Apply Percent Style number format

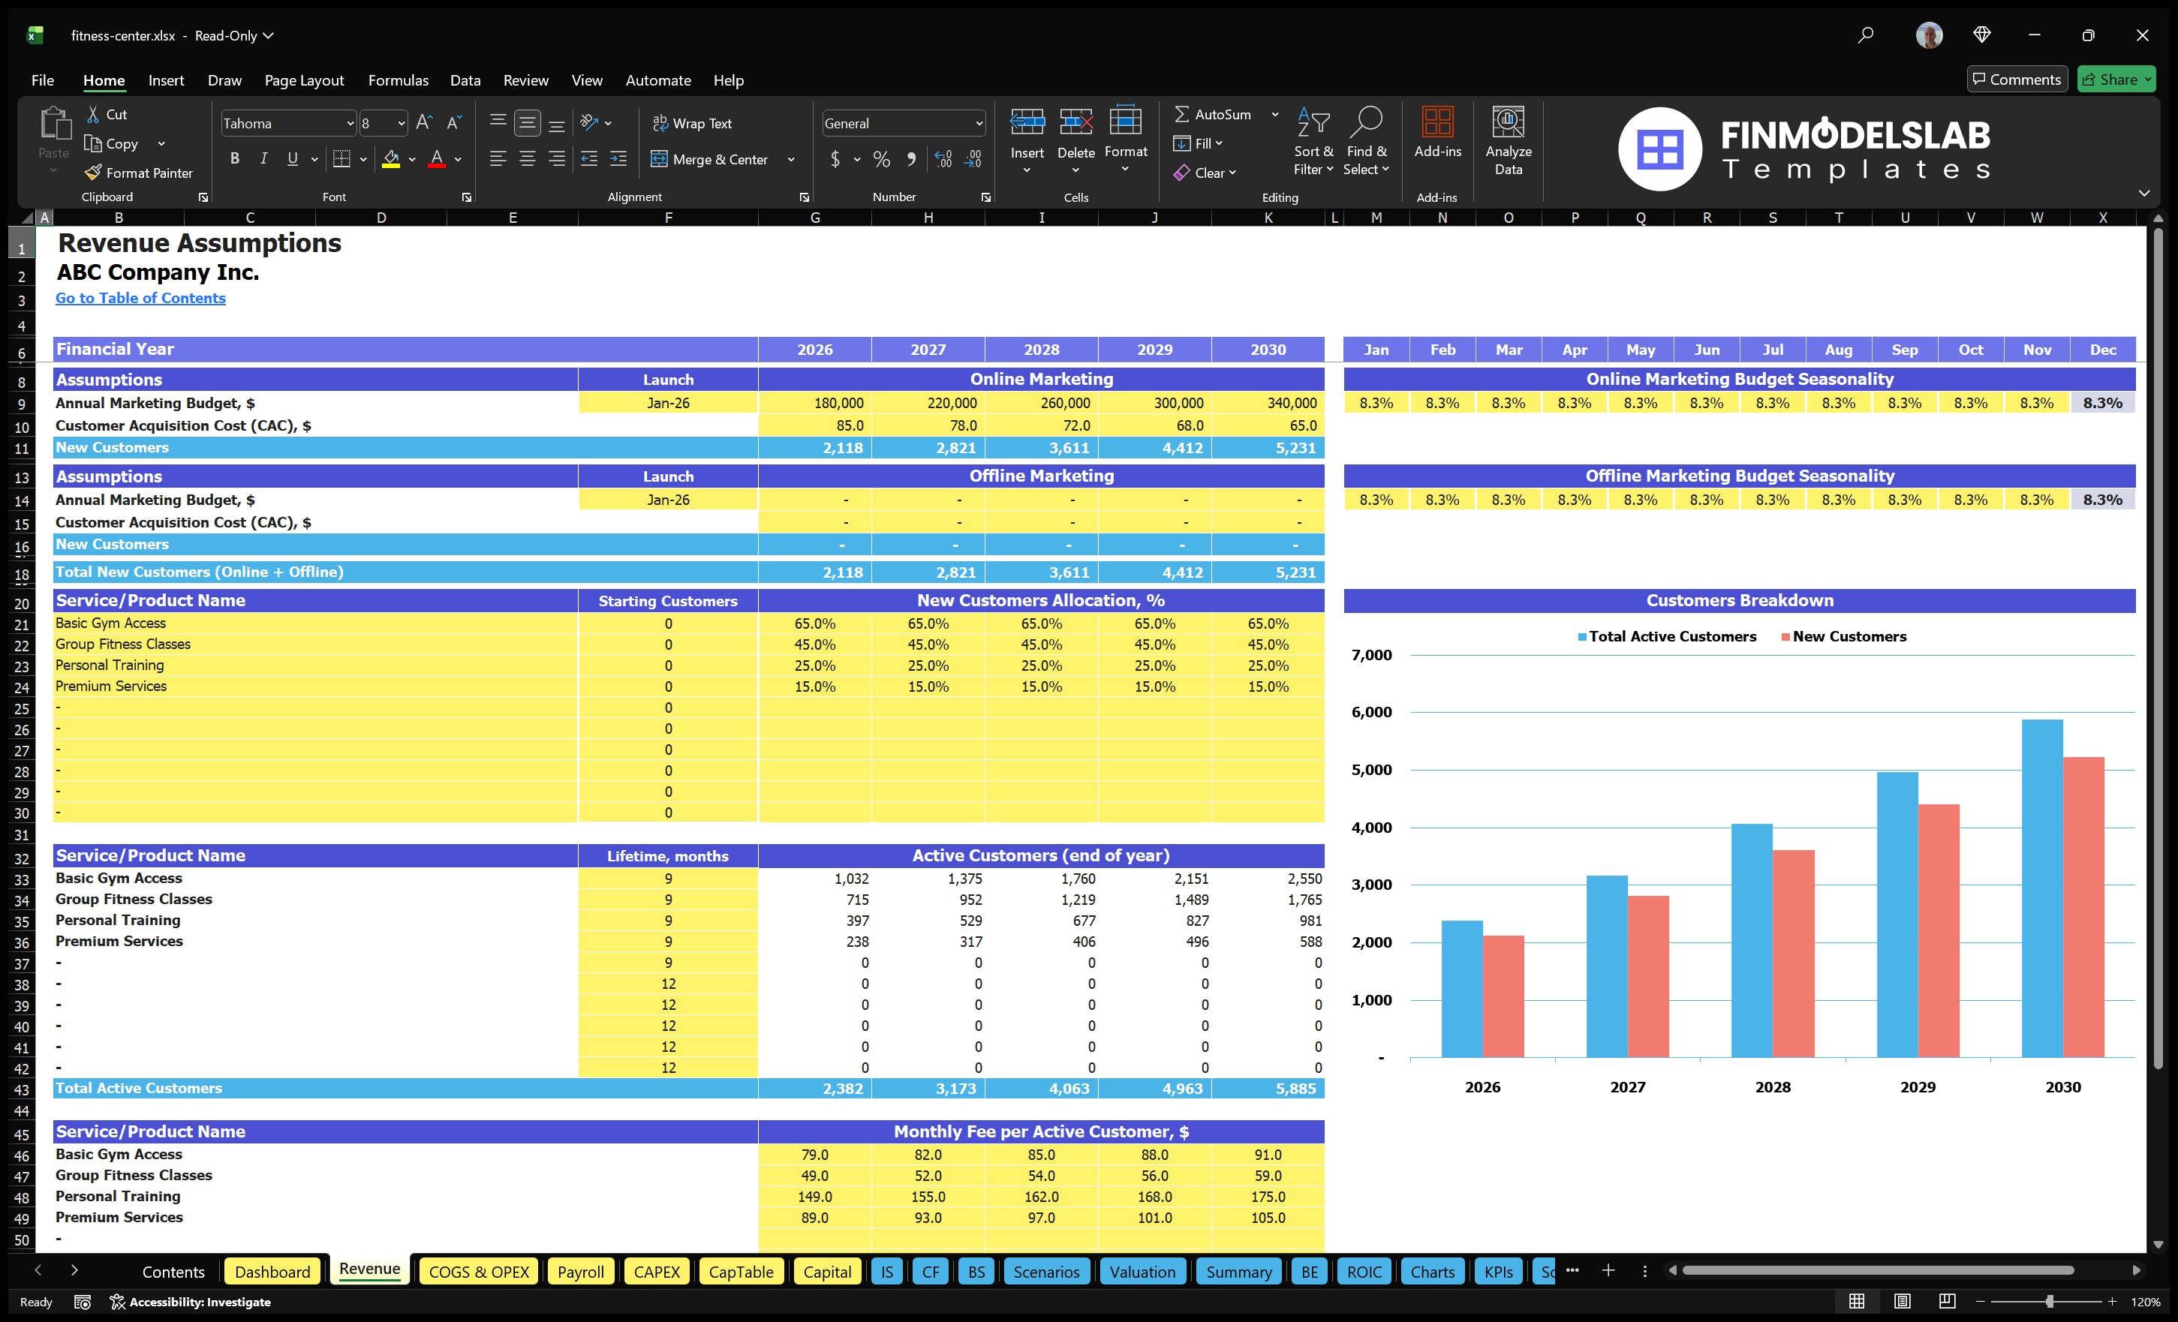click(881, 159)
